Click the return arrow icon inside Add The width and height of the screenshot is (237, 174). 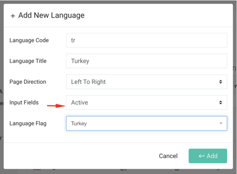[201, 156]
